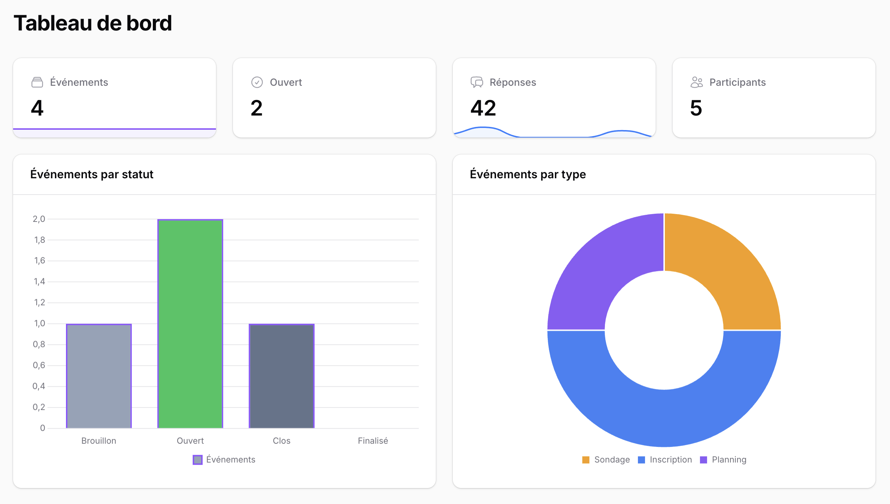
Task: Click the Événements legend square below bar chart
Action: (198, 459)
